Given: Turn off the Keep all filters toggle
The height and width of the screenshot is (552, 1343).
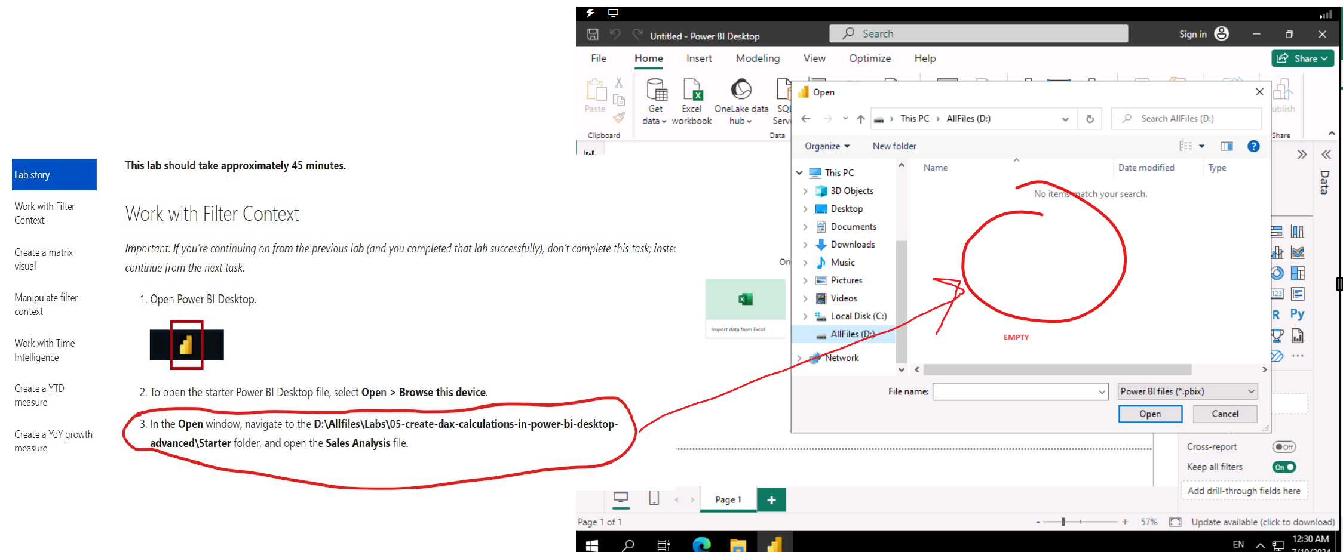Looking at the screenshot, I should 1284,467.
